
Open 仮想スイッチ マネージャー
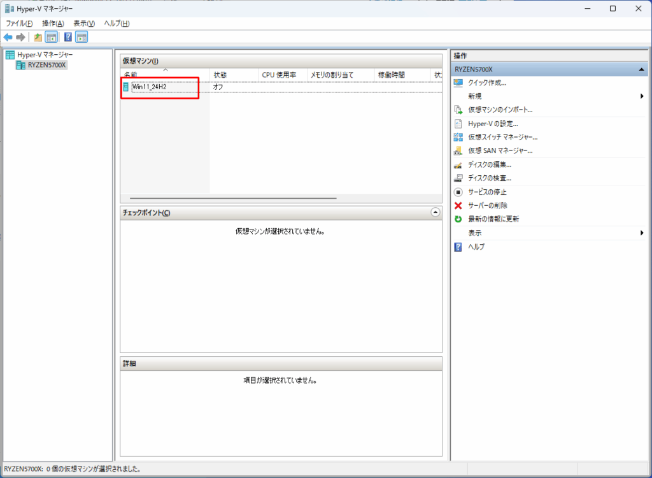coord(503,137)
